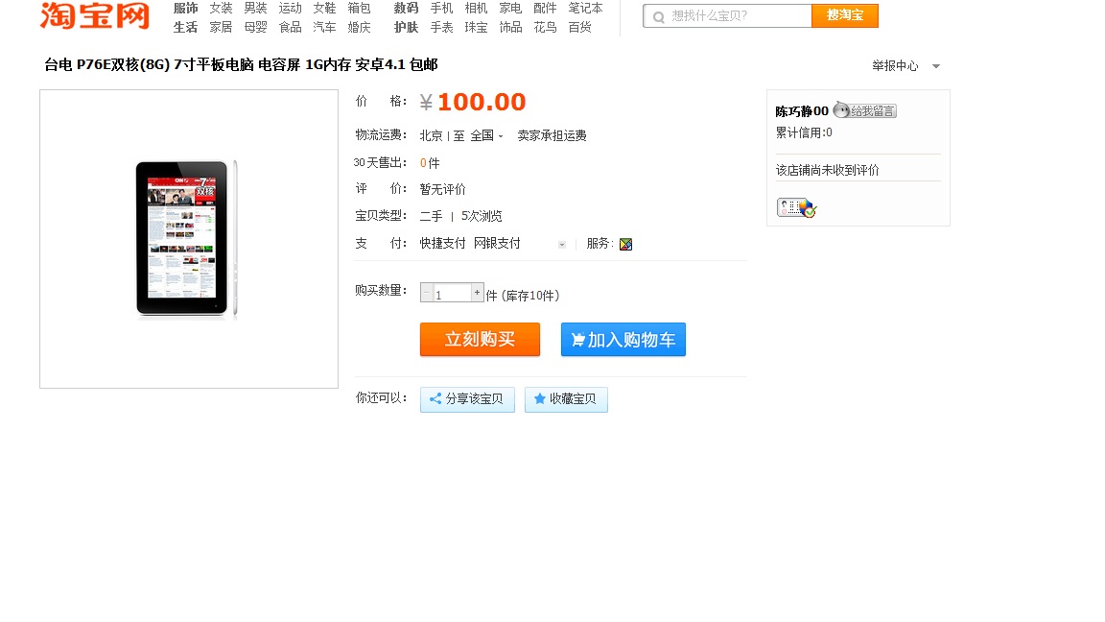Image resolution: width=1105 pixels, height=622 pixels.
Task: Decrease purchase quantity with minus button
Action: pyautogui.click(x=426, y=292)
